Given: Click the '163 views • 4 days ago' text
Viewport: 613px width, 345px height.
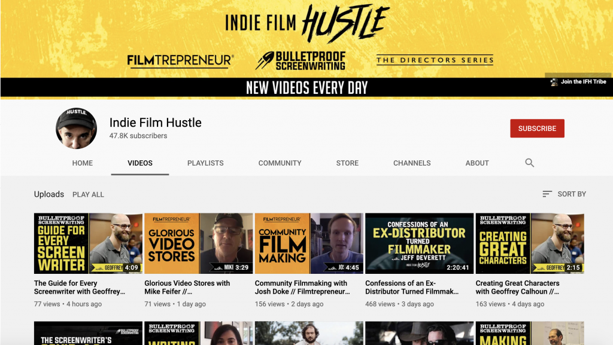Looking at the screenshot, I should [510, 304].
